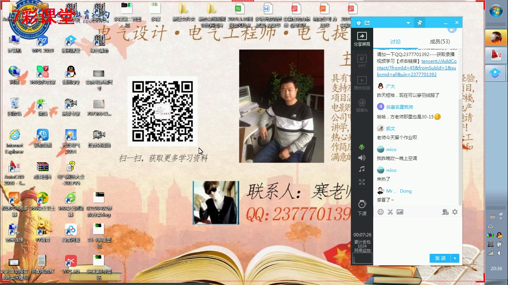Open YY语音 desktop shortcut

click(x=43, y=233)
